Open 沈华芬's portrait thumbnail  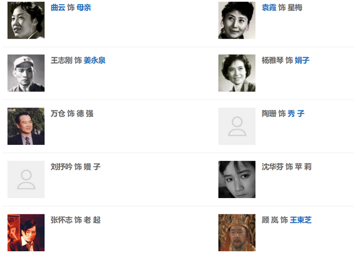[x=237, y=180]
